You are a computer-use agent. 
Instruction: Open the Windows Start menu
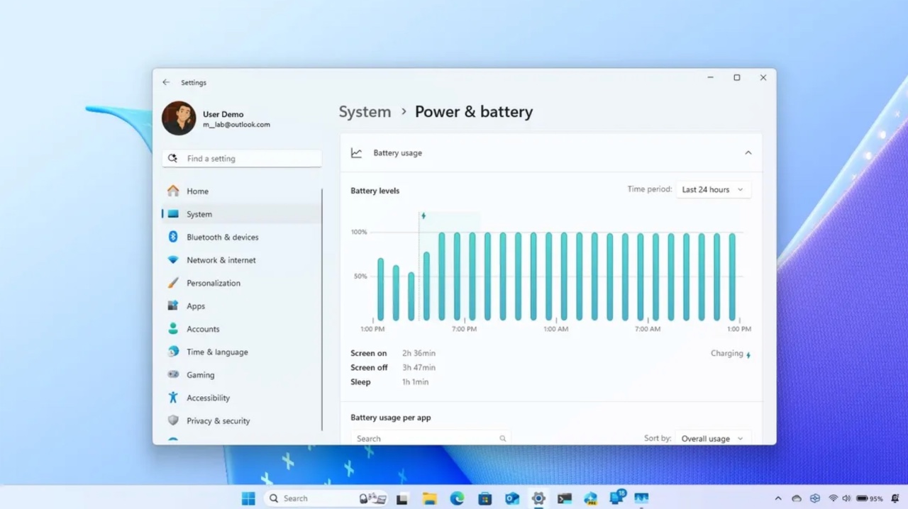click(x=248, y=498)
